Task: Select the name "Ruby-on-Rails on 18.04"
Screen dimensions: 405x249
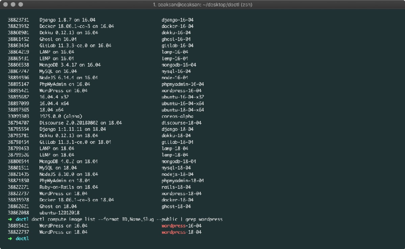Action: (69, 187)
